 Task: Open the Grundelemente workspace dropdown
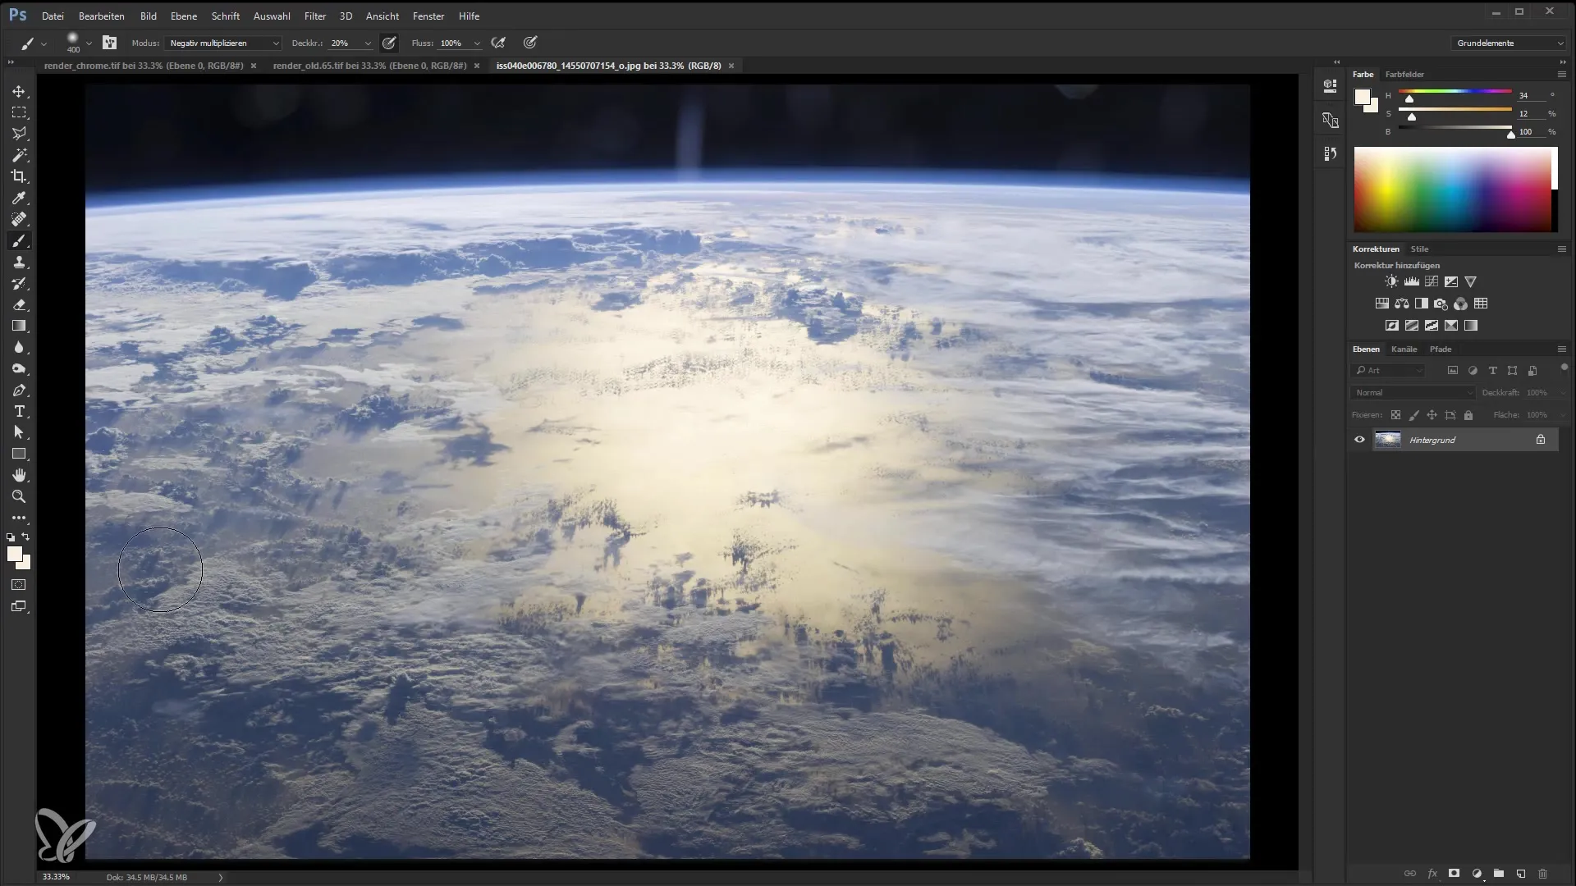coord(1509,43)
